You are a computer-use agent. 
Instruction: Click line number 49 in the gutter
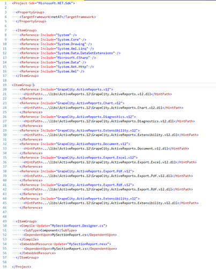(x=5, y=221)
